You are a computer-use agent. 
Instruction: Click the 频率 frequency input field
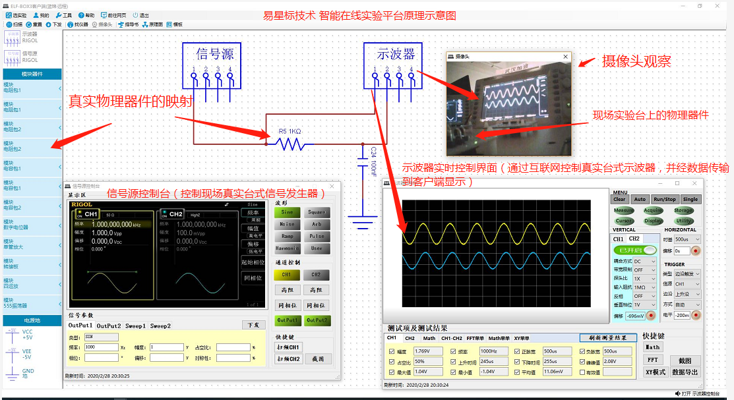[x=99, y=347]
